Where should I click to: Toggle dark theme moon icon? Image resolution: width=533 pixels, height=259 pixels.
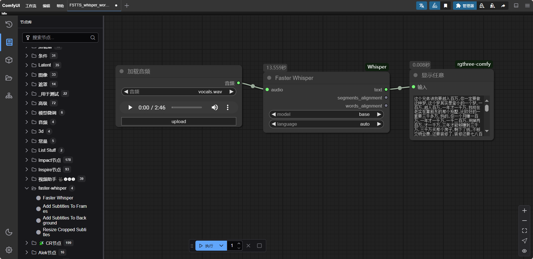click(9, 232)
